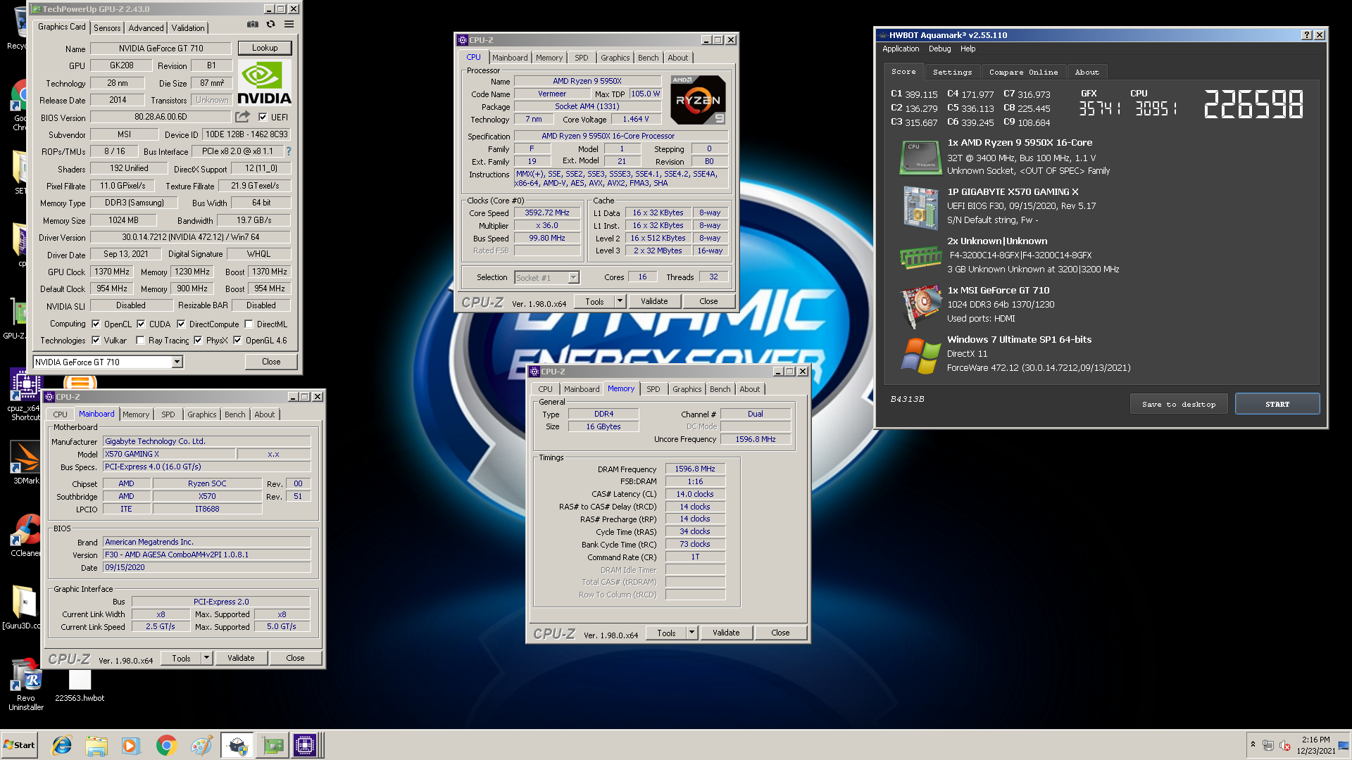The width and height of the screenshot is (1352, 760).
Task: Click GPU-Z refresh icon
Action: [x=270, y=25]
